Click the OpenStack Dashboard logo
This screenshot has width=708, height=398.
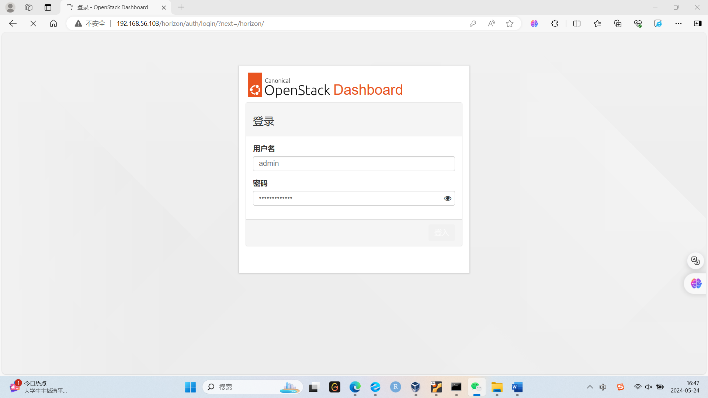[325, 85]
